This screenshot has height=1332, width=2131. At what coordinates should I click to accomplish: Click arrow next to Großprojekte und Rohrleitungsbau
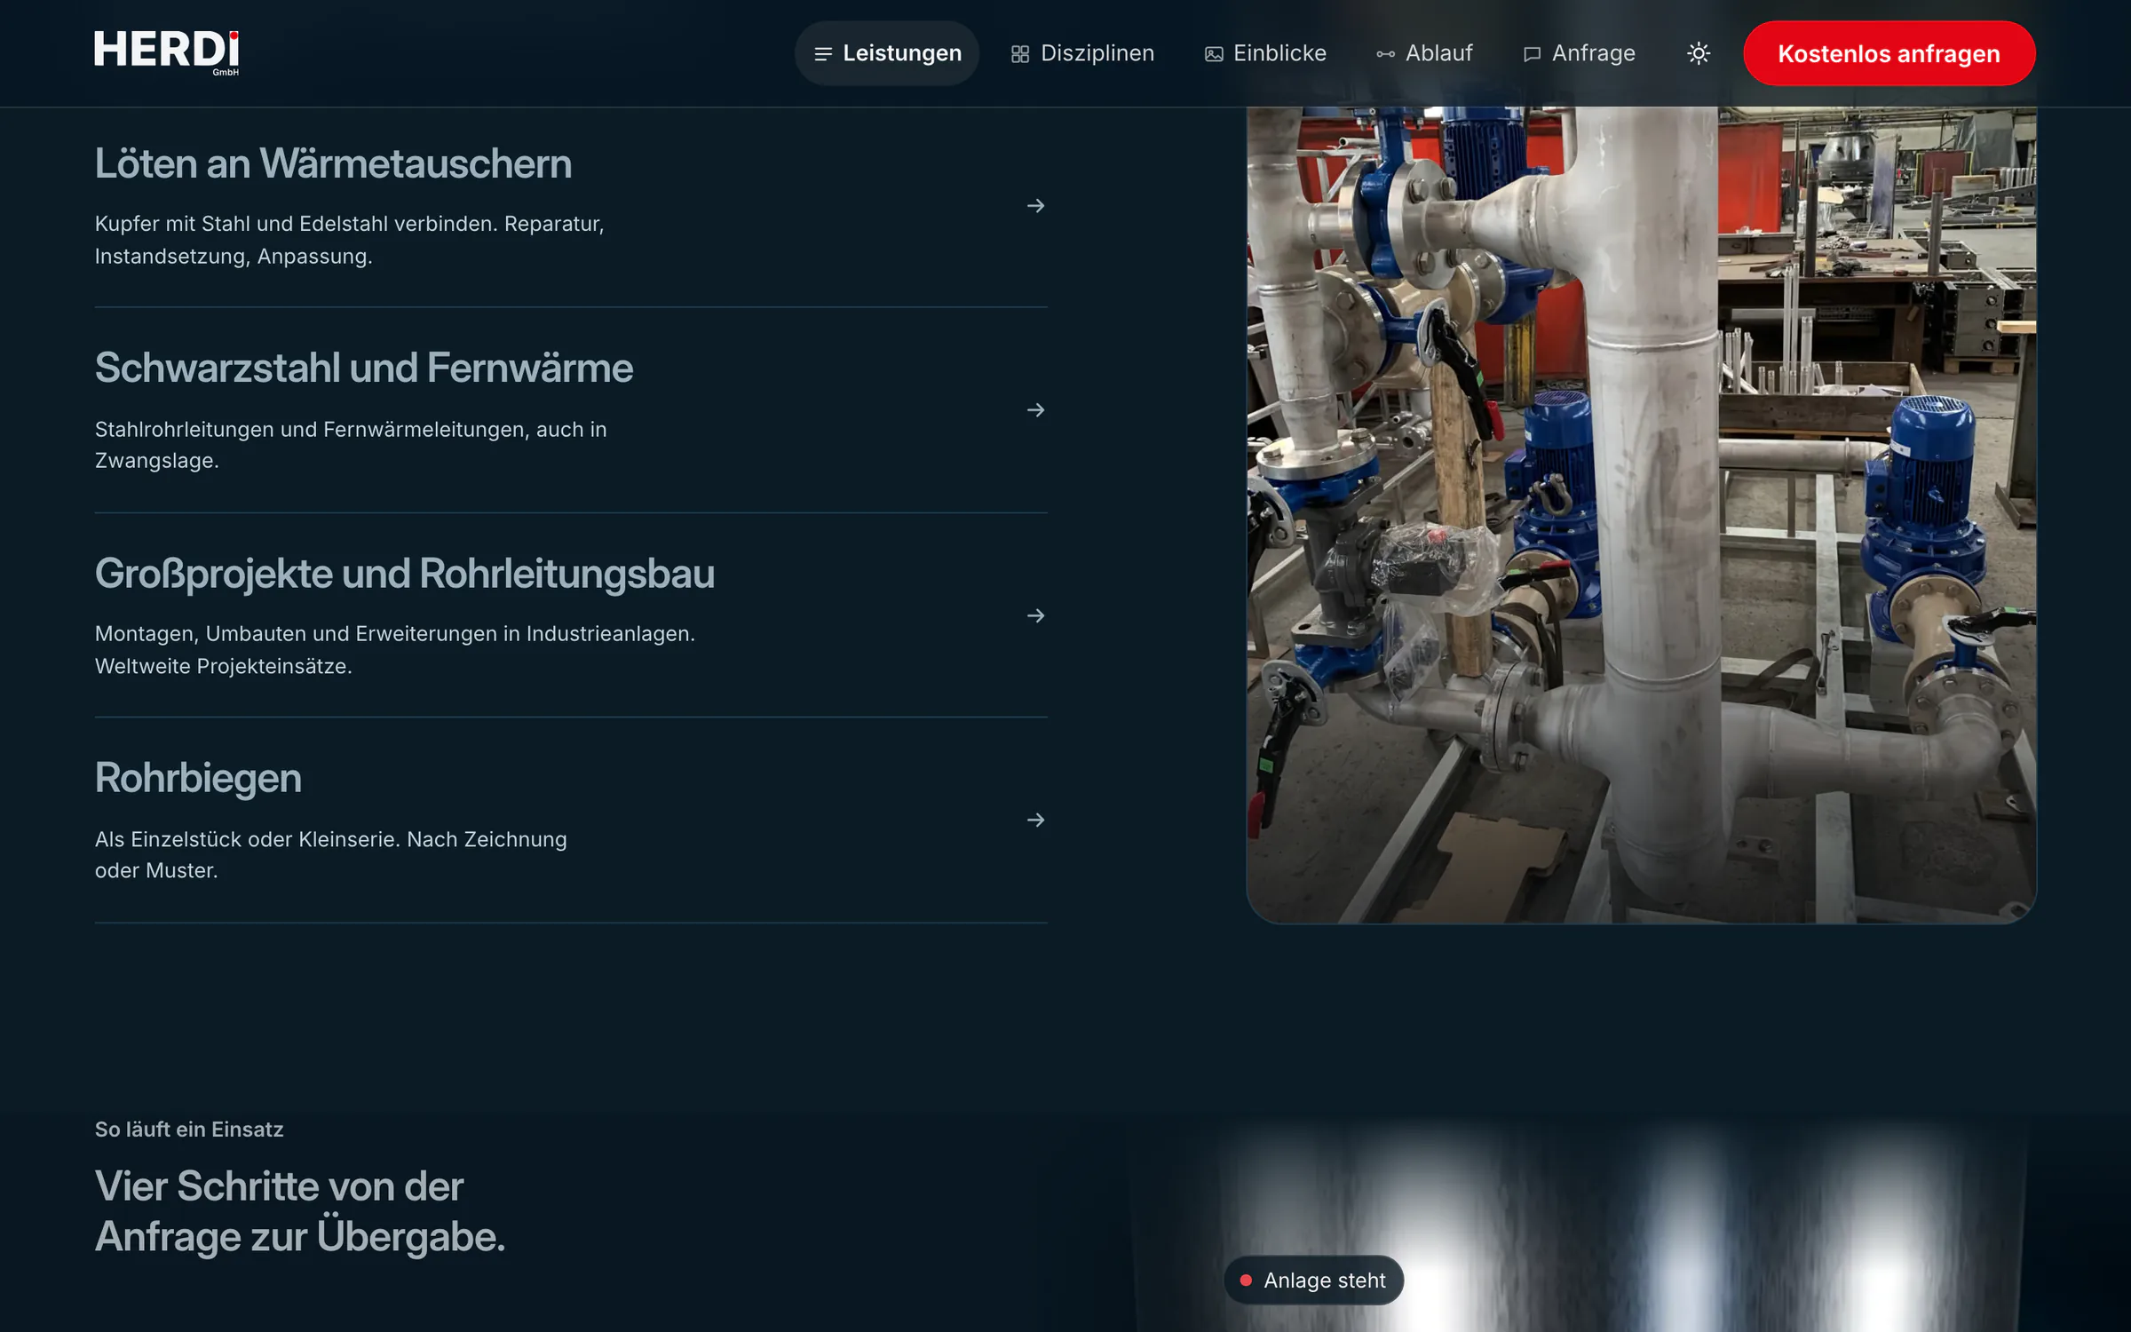click(1035, 615)
